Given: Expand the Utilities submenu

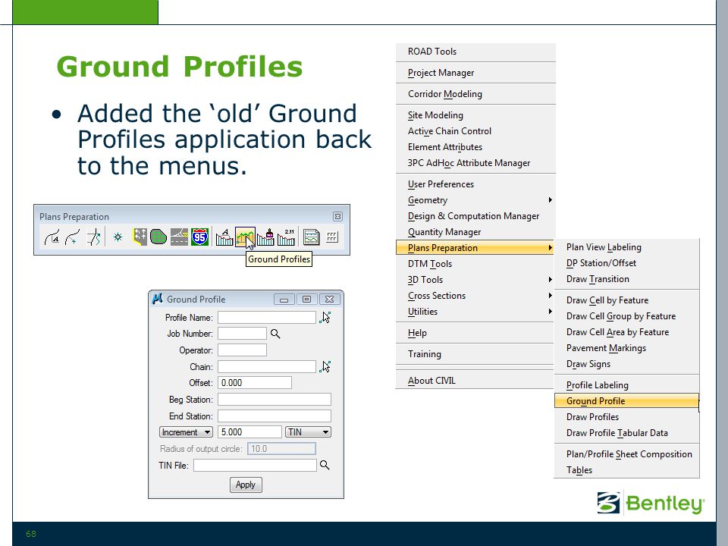Looking at the screenshot, I should 475,312.
